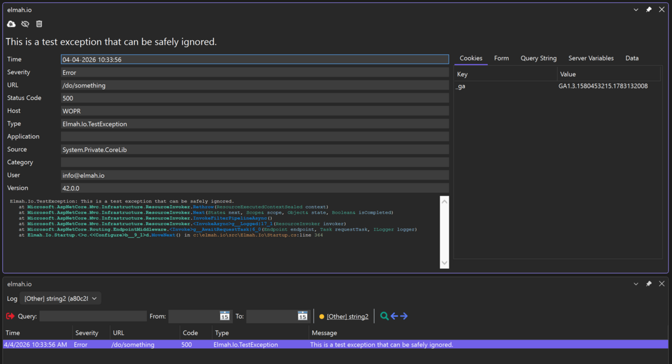Sort by Time column header
The width and height of the screenshot is (672, 364).
(x=38, y=333)
